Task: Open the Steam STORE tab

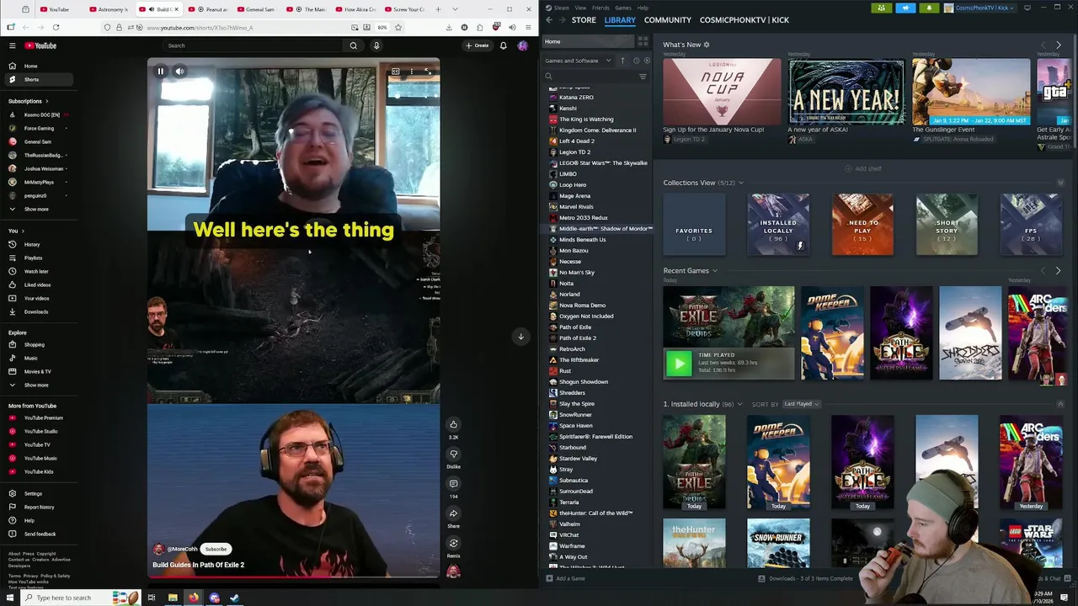Action: 584,19
